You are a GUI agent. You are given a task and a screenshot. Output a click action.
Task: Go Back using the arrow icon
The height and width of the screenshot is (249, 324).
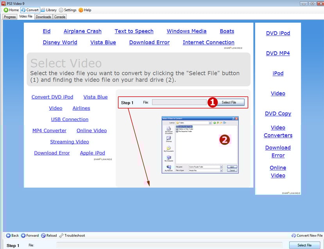tap(8, 236)
